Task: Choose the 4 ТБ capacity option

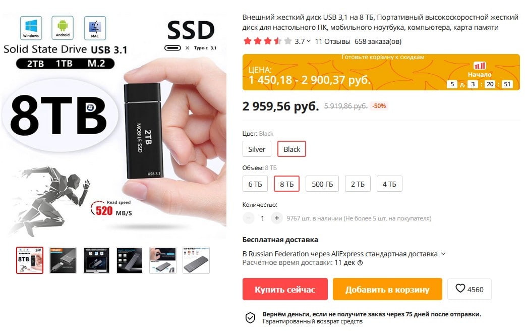Action: pyautogui.click(x=389, y=184)
